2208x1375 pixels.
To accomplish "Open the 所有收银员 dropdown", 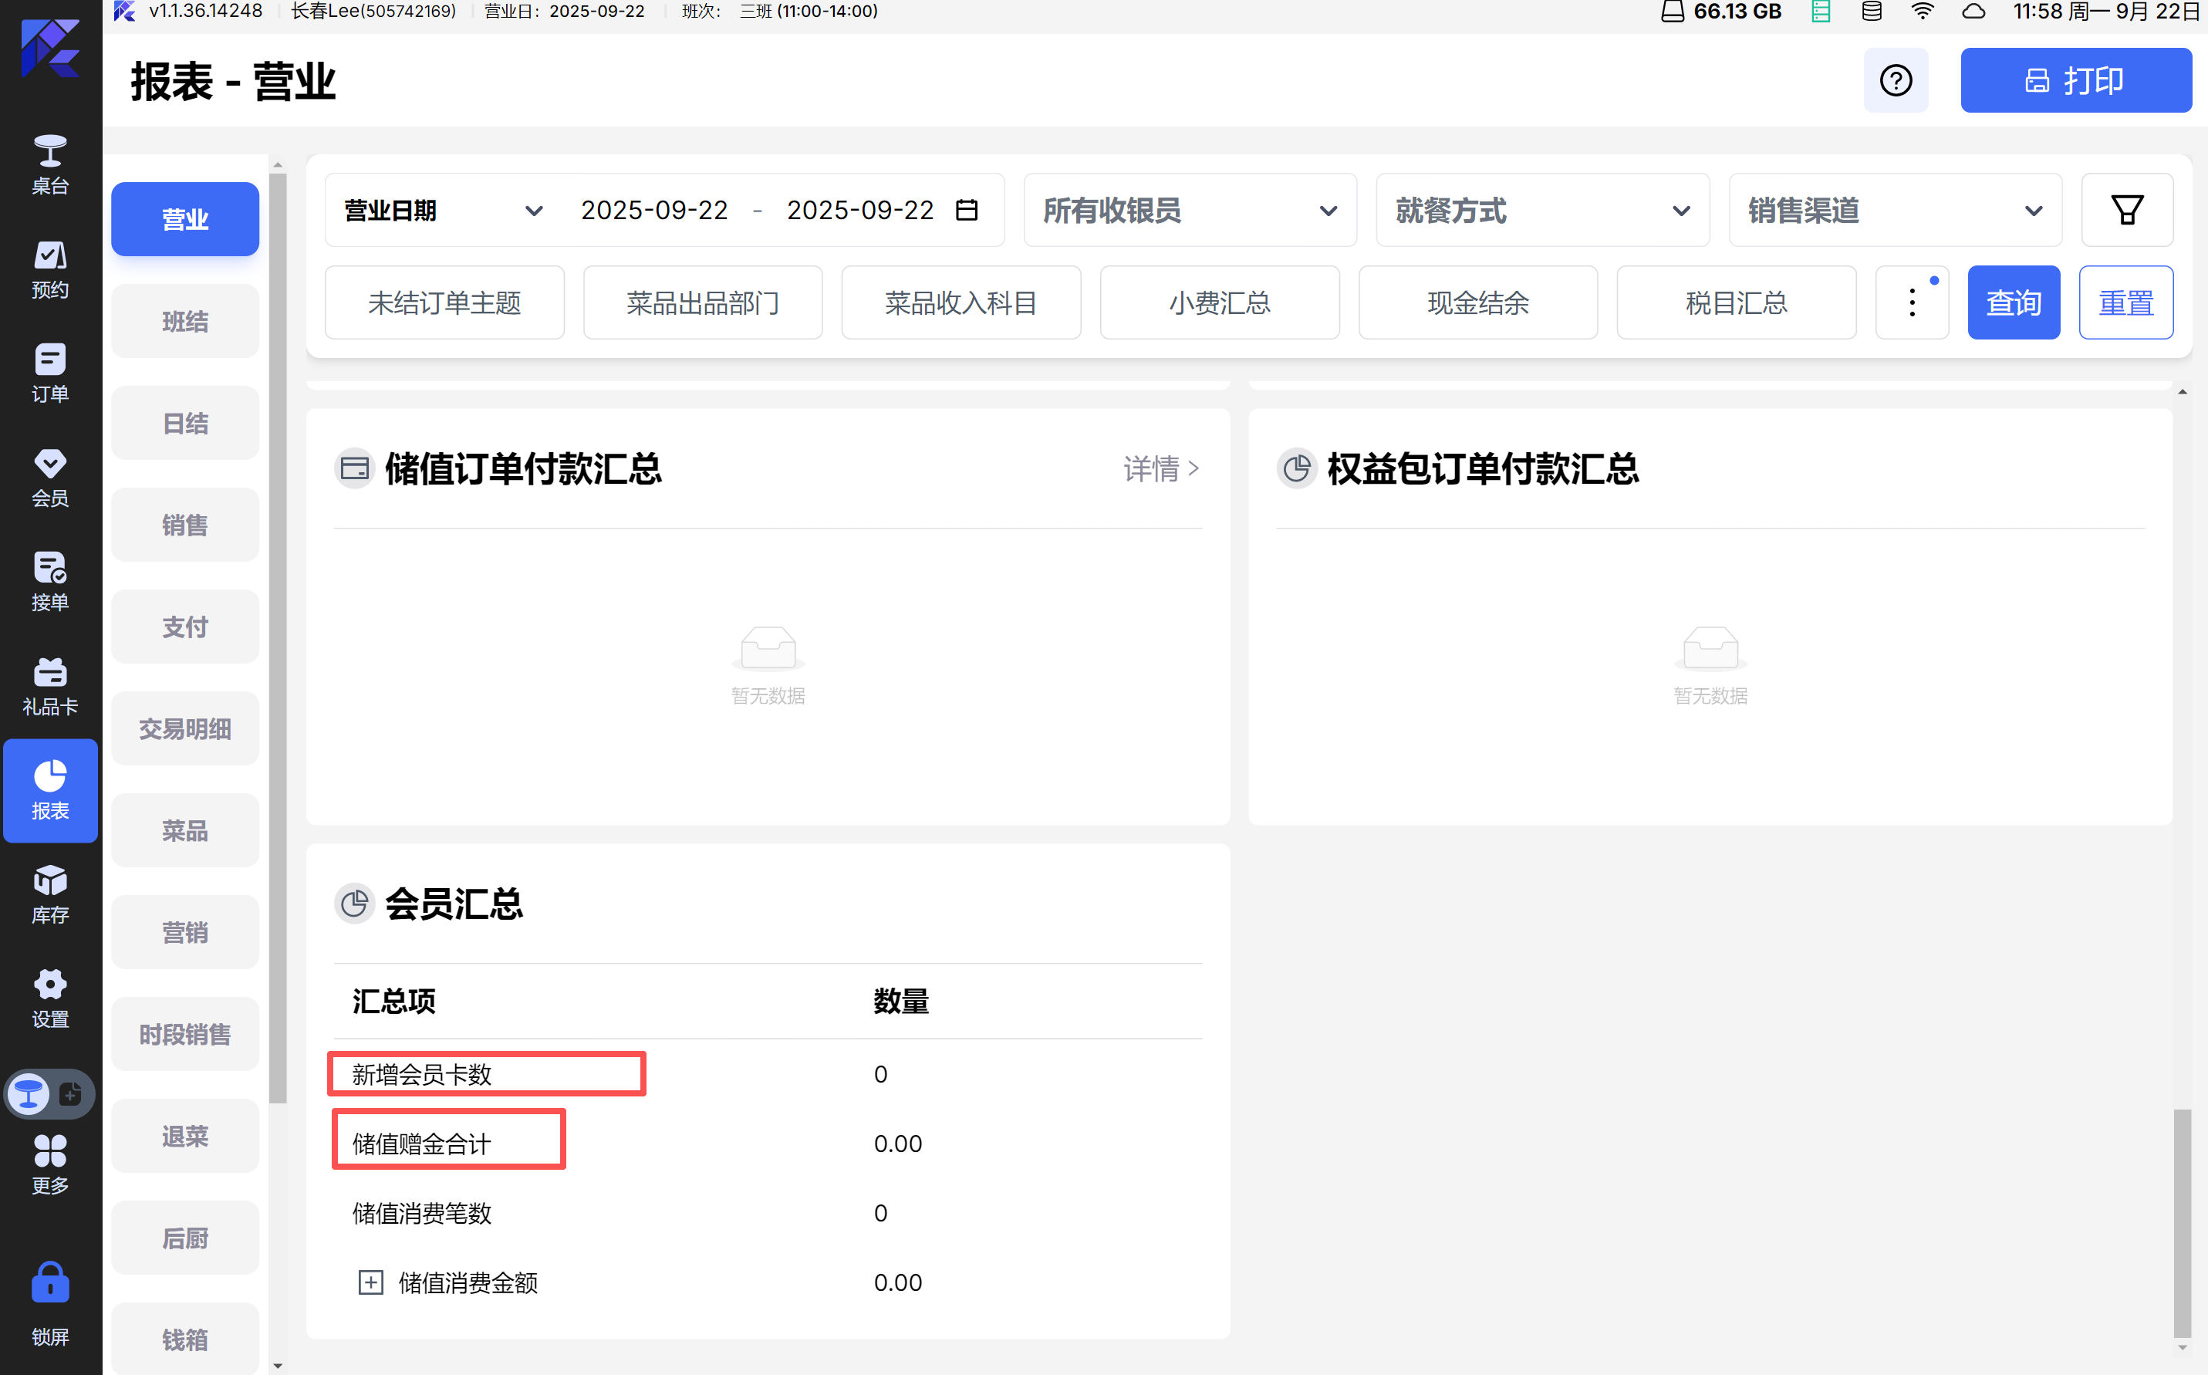I will (1189, 210).
